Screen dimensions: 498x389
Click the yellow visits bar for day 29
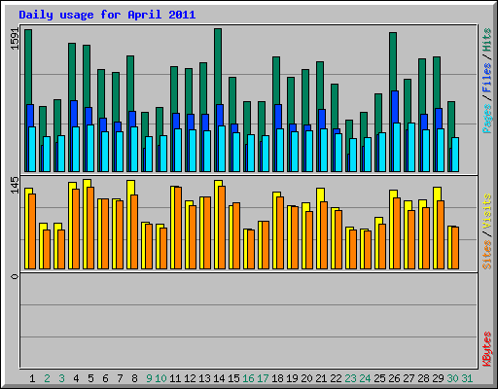437,194
